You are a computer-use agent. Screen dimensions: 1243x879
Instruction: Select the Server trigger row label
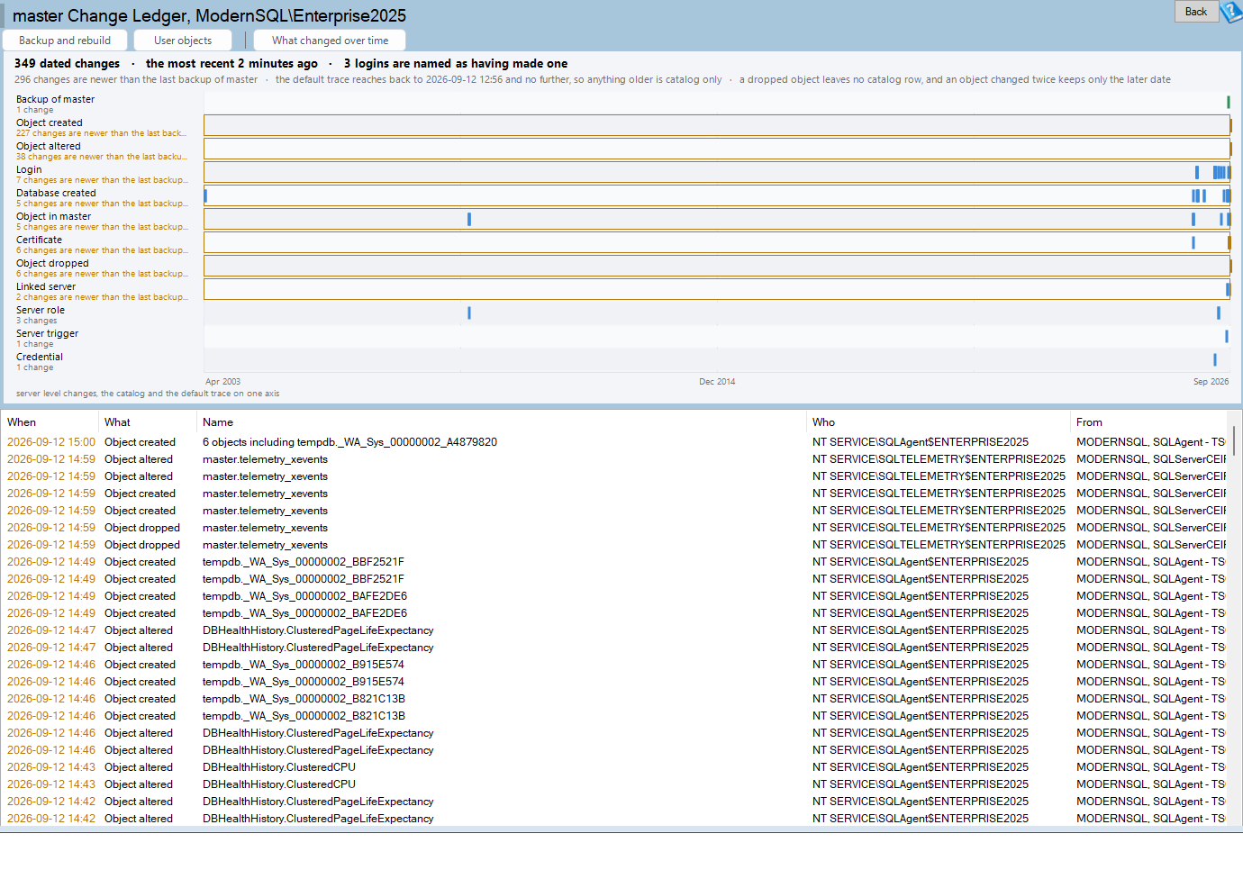[x=47, y=333]
